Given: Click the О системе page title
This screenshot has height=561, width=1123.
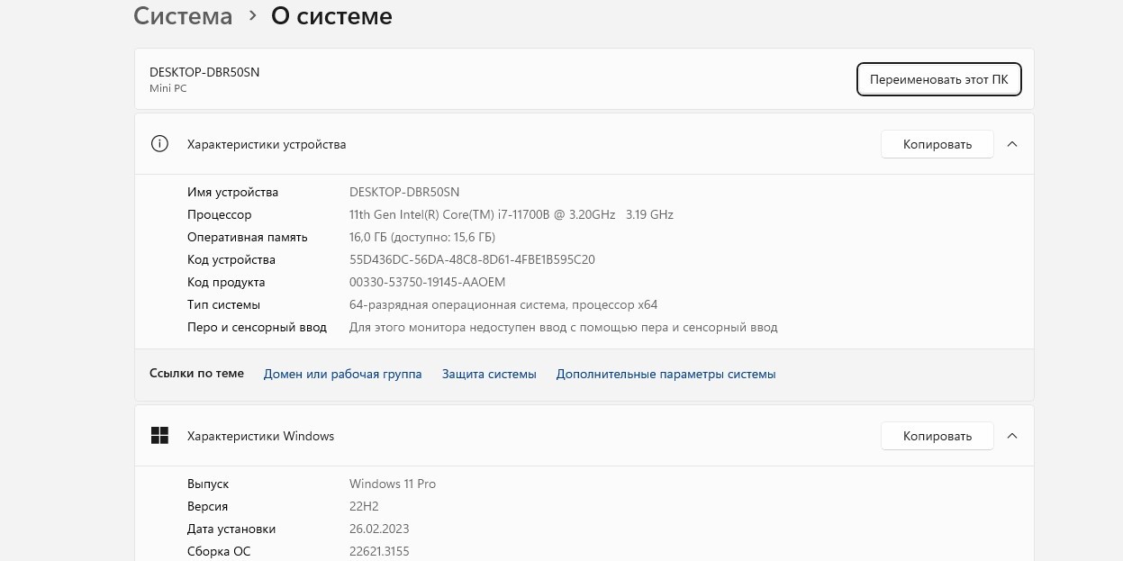Looking at the screenshot, I should 331,16.
